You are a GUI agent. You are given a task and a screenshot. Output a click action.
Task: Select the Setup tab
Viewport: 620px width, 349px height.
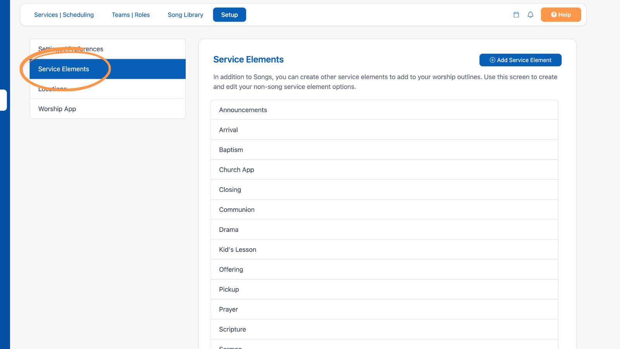pos(229,15)
